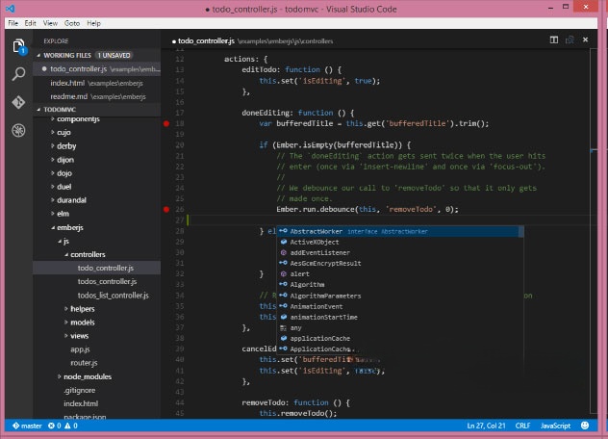The image size is (608, 439).
Task: Collapse the js folder under emberjs
Action: 60,242
